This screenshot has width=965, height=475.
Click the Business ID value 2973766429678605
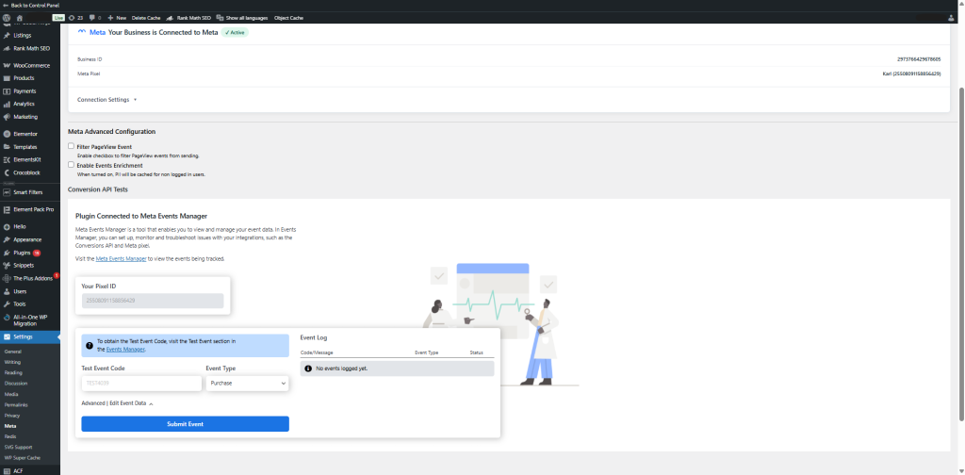(x=919, y=59)
